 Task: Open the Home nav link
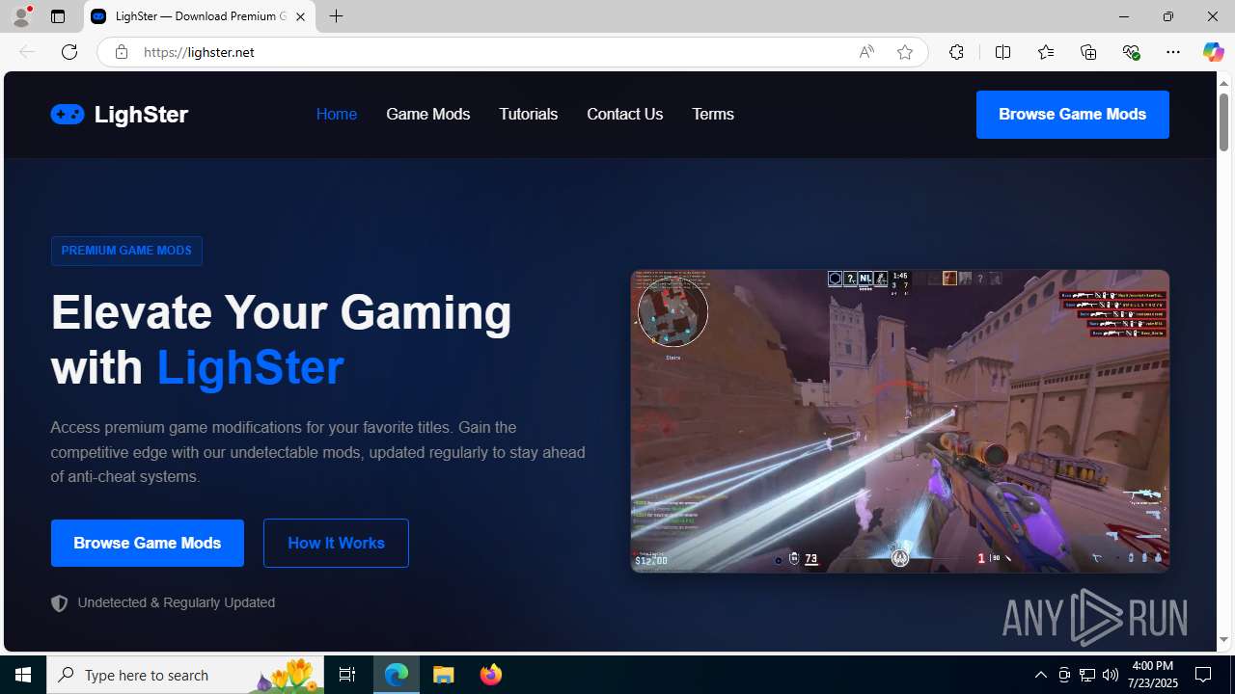pyautogui.click(x=337, y=114)
